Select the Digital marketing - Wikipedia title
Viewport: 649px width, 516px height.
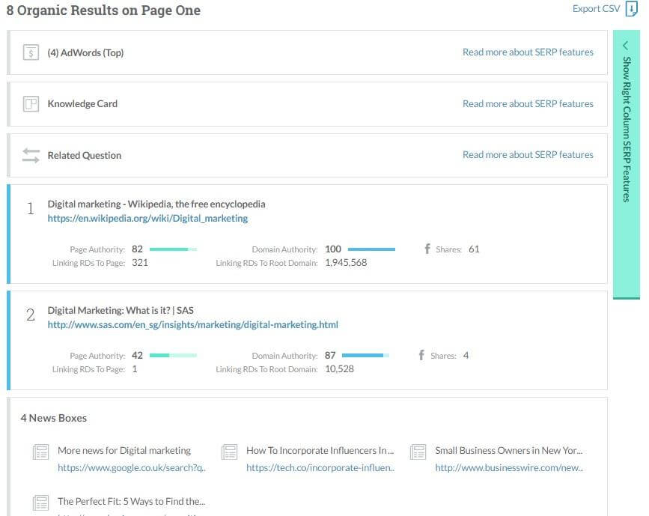click(156, 204)
